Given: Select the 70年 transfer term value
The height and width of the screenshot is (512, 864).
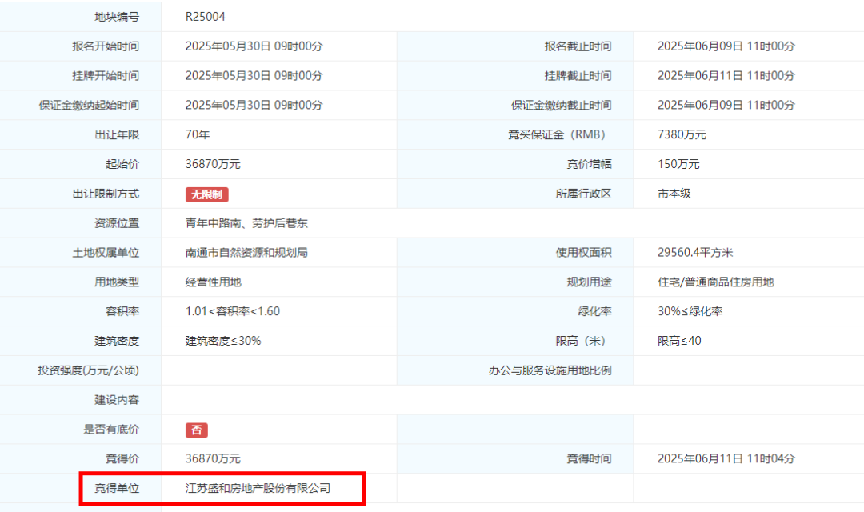Looking at the screenshot, I should (198, 134).
